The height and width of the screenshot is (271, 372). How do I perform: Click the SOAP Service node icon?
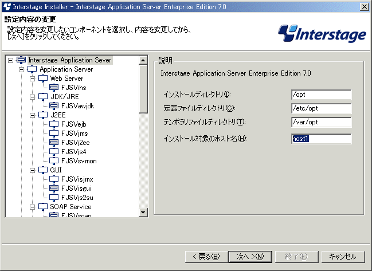click(43, 207)
